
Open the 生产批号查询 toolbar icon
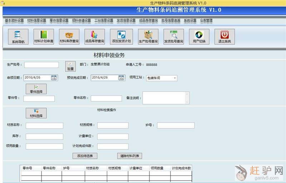tap(148, 37)
